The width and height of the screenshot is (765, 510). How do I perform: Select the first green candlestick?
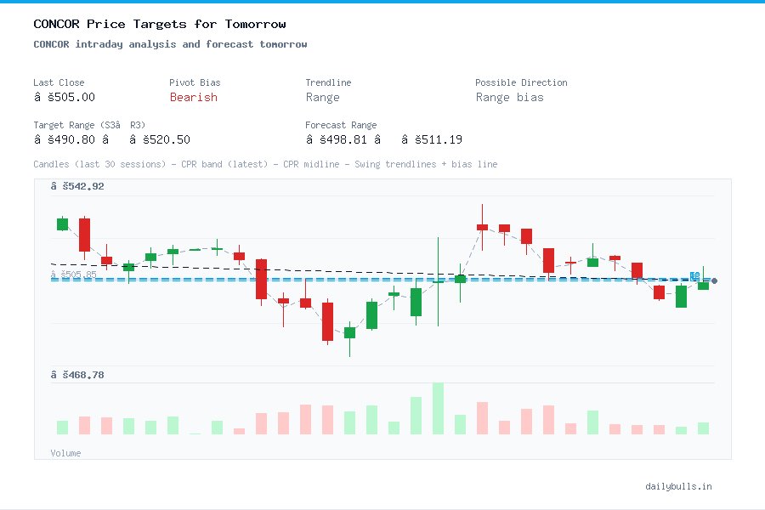pos(62,224)
